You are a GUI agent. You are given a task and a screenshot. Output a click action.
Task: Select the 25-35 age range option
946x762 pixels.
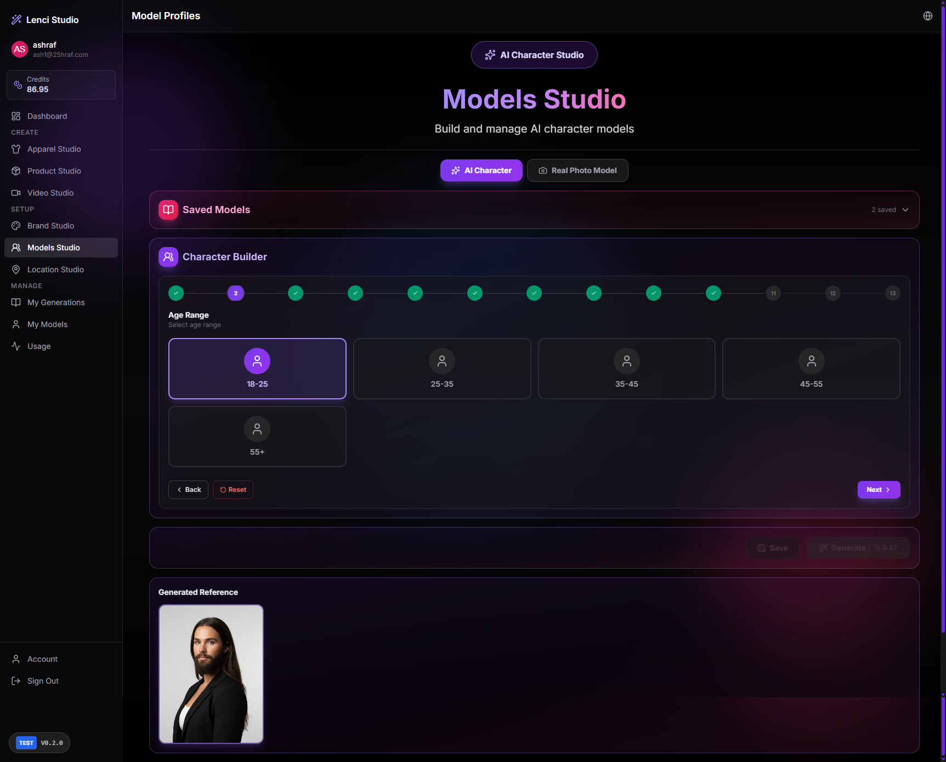click(441, 369)
